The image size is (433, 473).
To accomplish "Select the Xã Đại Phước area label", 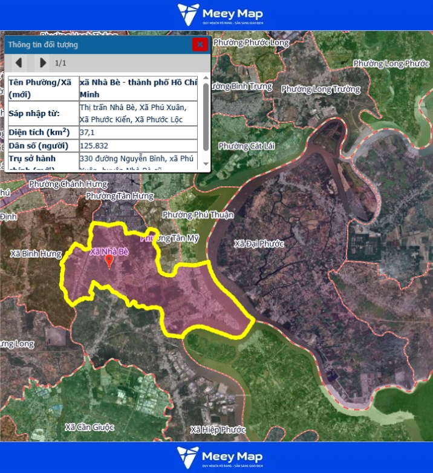I will coord(259,243).
